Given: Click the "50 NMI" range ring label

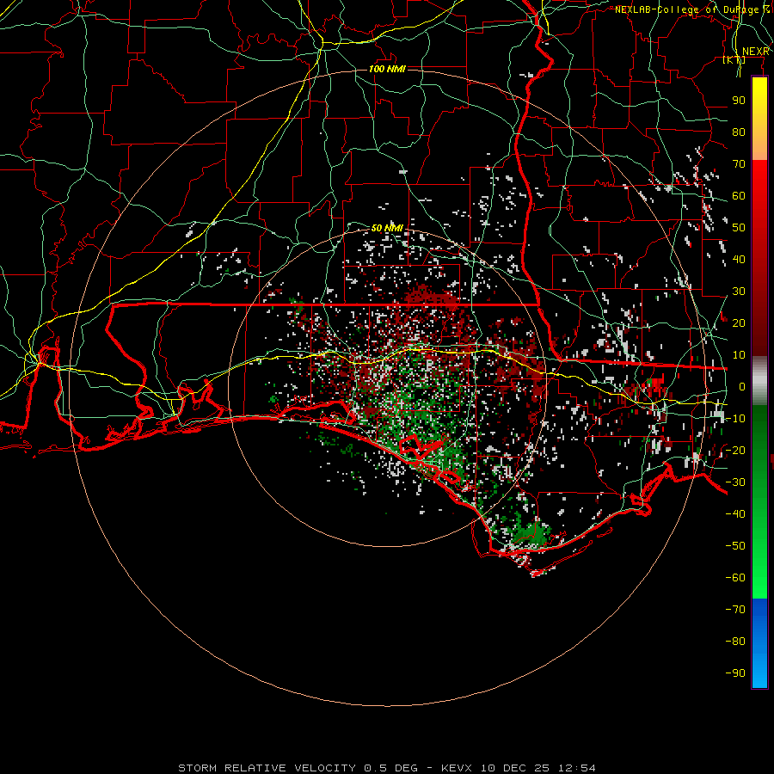Looking at the screenshot, I should tap(387, 228).
